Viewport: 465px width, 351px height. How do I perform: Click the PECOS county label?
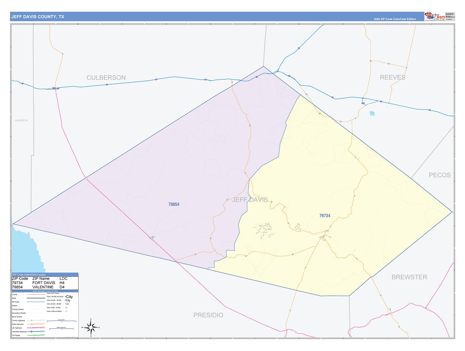click(x=440, y=175)
